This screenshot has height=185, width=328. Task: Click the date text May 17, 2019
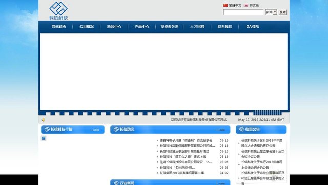pos(261,120)
